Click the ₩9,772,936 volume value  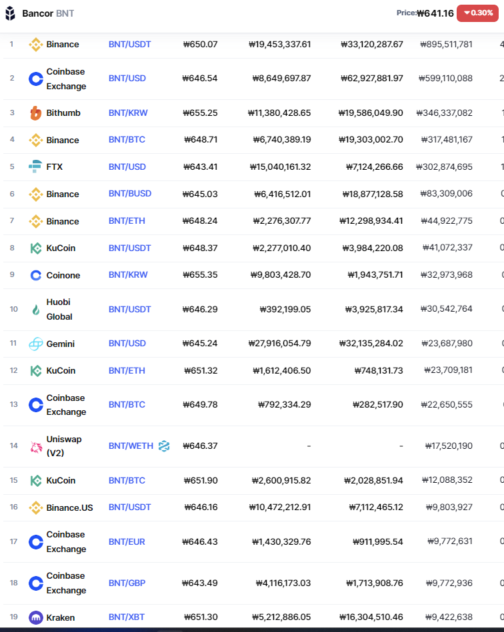[449, 583]
